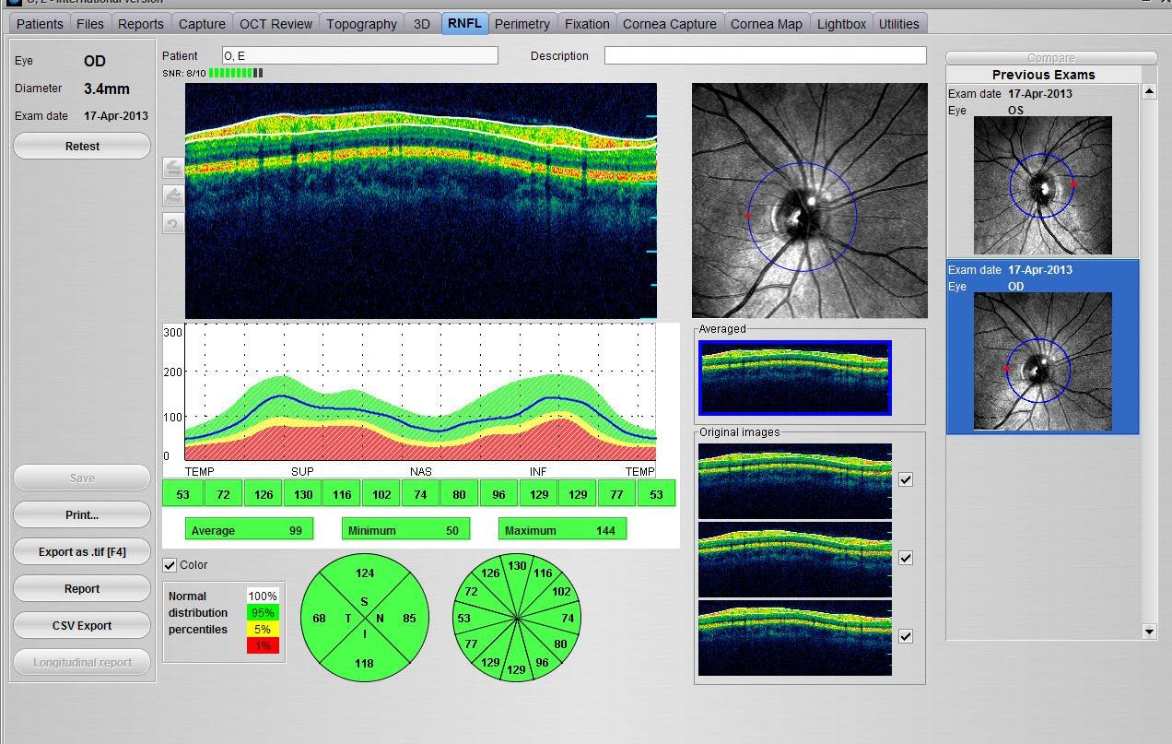Uncheck the middle original image checkbox
The height and width of the screenshot is (744, 1172).
(x=906, y=558)
